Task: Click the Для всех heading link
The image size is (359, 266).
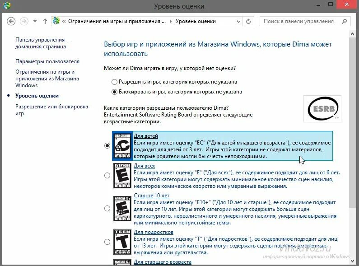Action: (x=144, y=166)
